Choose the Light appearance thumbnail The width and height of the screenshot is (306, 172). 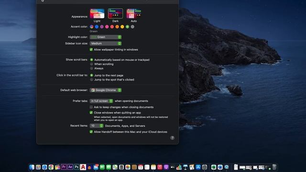point(97,13)
